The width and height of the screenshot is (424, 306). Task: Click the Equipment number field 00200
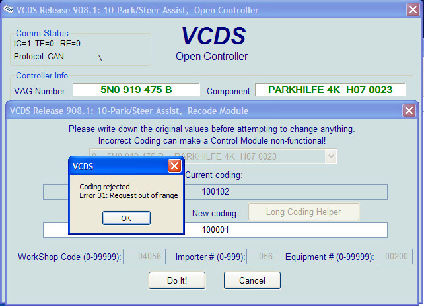click(x=394, y=257)
